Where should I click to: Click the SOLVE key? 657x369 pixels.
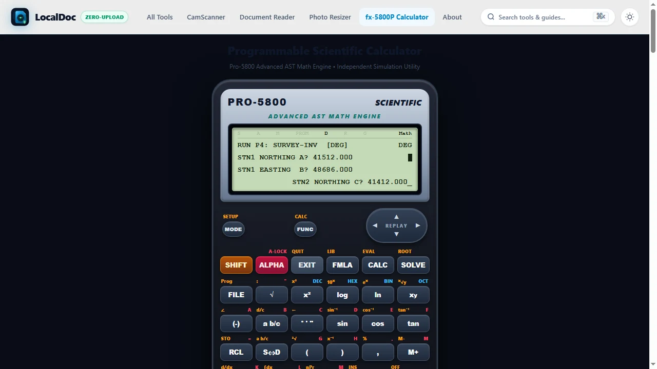coord(413,265)
